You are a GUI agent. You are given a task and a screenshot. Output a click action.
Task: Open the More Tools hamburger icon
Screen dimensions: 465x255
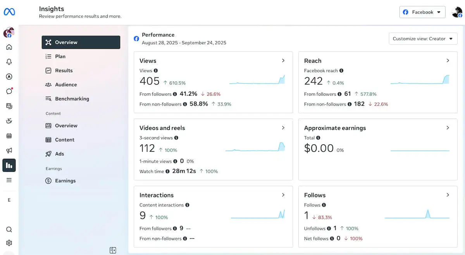pos(9,180)
